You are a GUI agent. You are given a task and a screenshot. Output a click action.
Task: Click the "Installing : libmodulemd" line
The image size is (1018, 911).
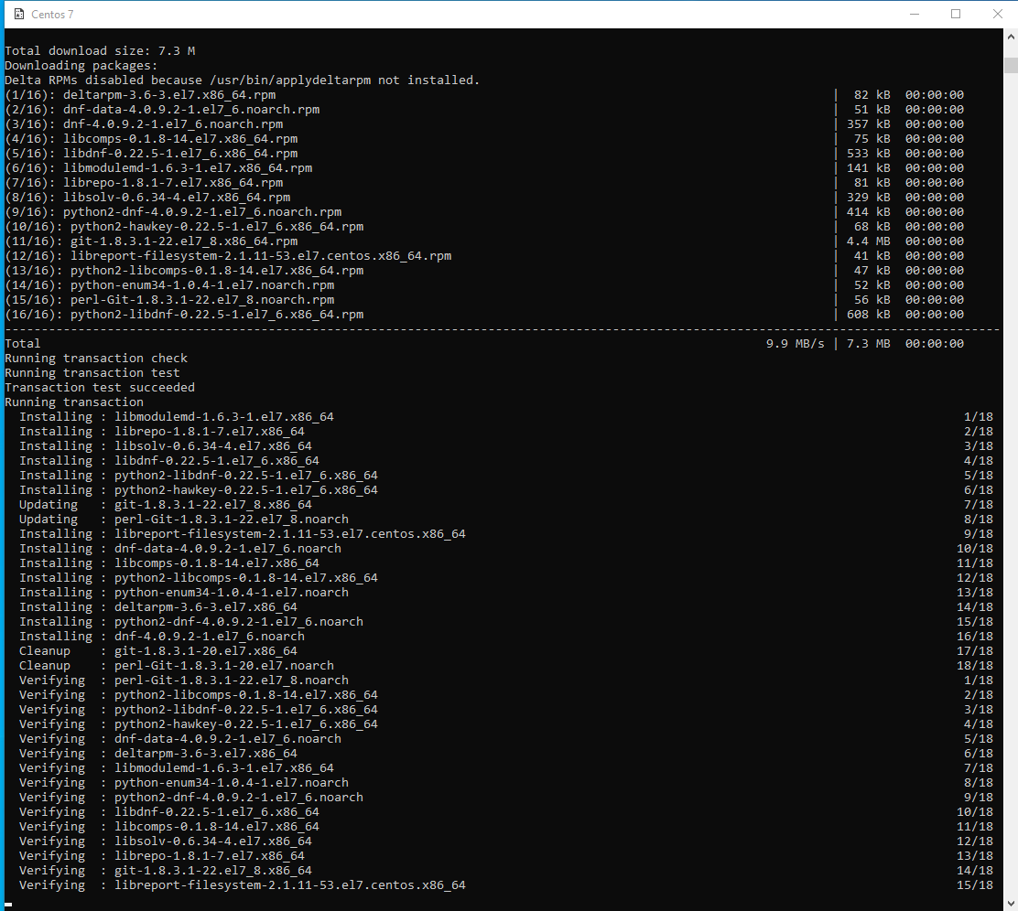(x=177, y=417)
